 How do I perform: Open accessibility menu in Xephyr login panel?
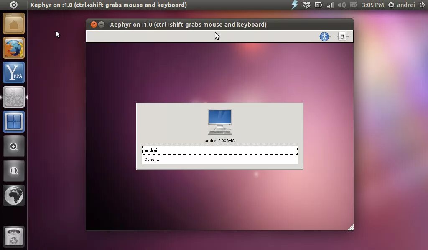click(x=324, y=36)
